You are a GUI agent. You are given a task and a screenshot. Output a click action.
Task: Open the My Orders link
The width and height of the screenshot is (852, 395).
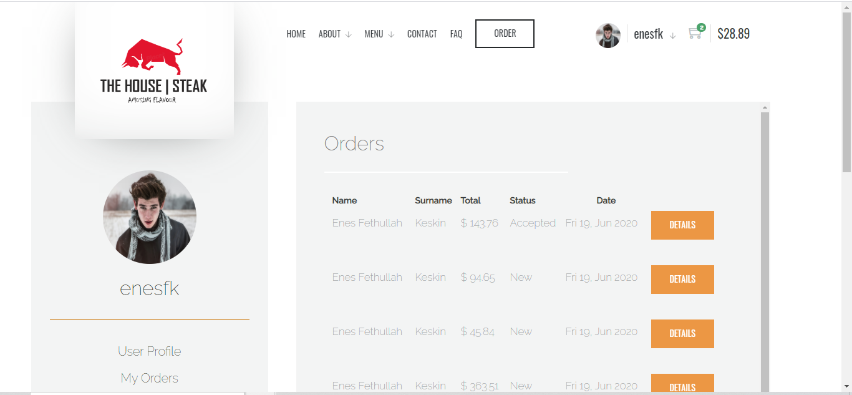(150, 378)
